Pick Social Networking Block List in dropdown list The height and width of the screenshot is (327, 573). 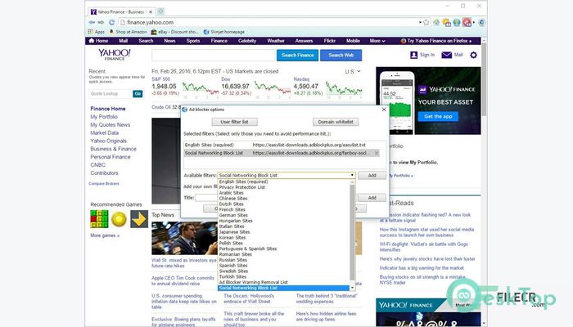click(x=283, y=288)
